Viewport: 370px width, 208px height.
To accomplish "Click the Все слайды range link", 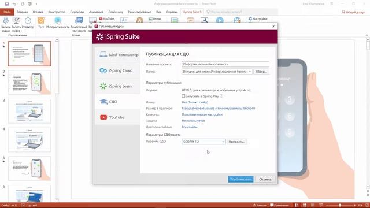I will coord(190,127).
